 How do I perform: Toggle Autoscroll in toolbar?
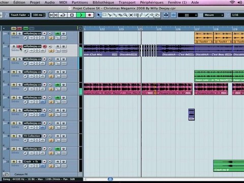pyautogui.click(x=166, y=15)
